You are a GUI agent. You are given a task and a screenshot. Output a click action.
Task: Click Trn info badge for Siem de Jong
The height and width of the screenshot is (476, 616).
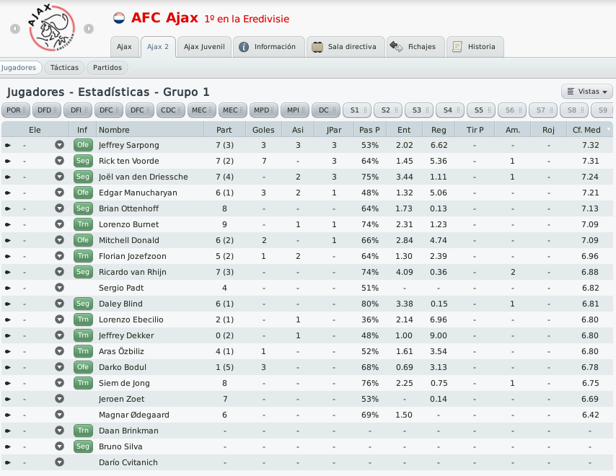(83, 383)
